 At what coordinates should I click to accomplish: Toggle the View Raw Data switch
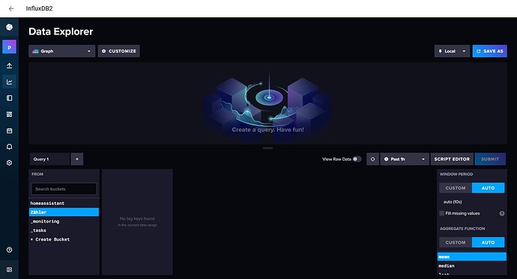tap(357, 159)
